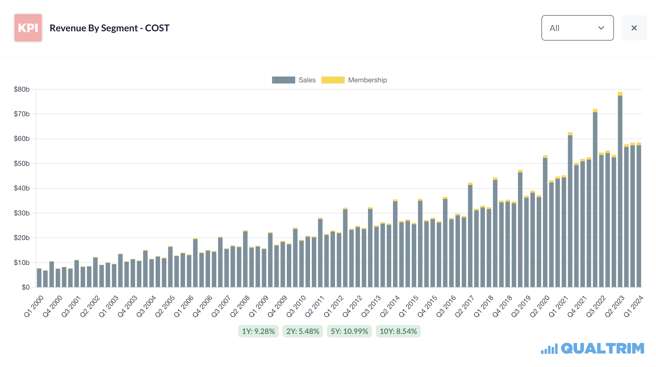This screenshot has height=367, width=656.
Task: Click the Q3 2007 x-axis label
Action: [x=221, y=306]
